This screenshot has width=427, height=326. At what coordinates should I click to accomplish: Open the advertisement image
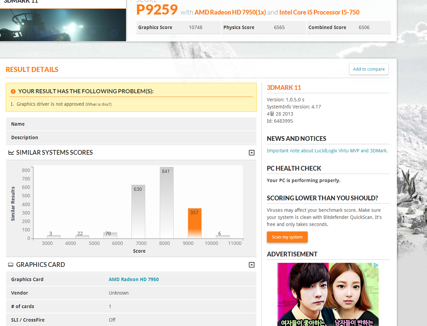tap(328, 295)
